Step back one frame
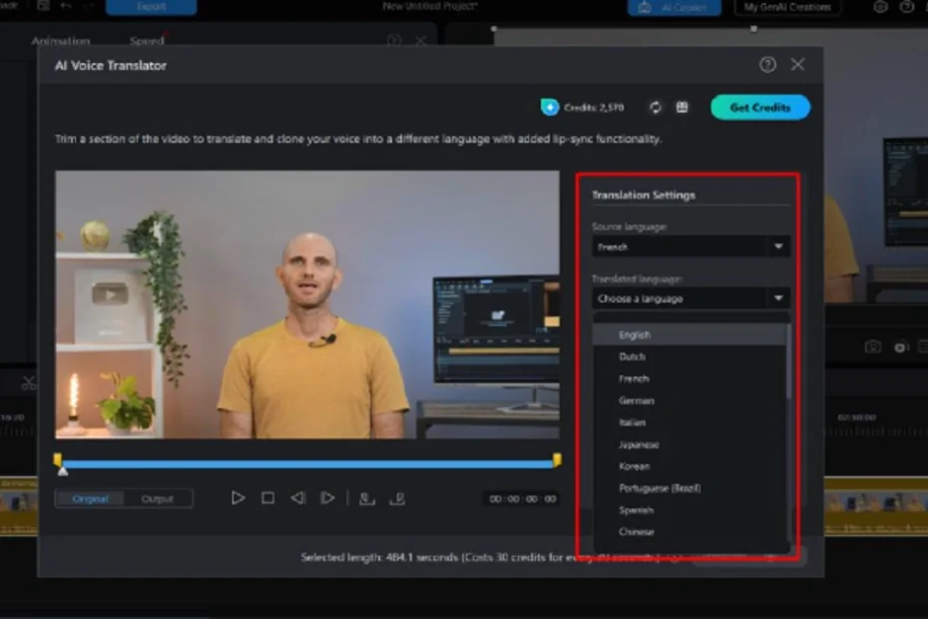 pyautogui.click(x=297, y=498)
